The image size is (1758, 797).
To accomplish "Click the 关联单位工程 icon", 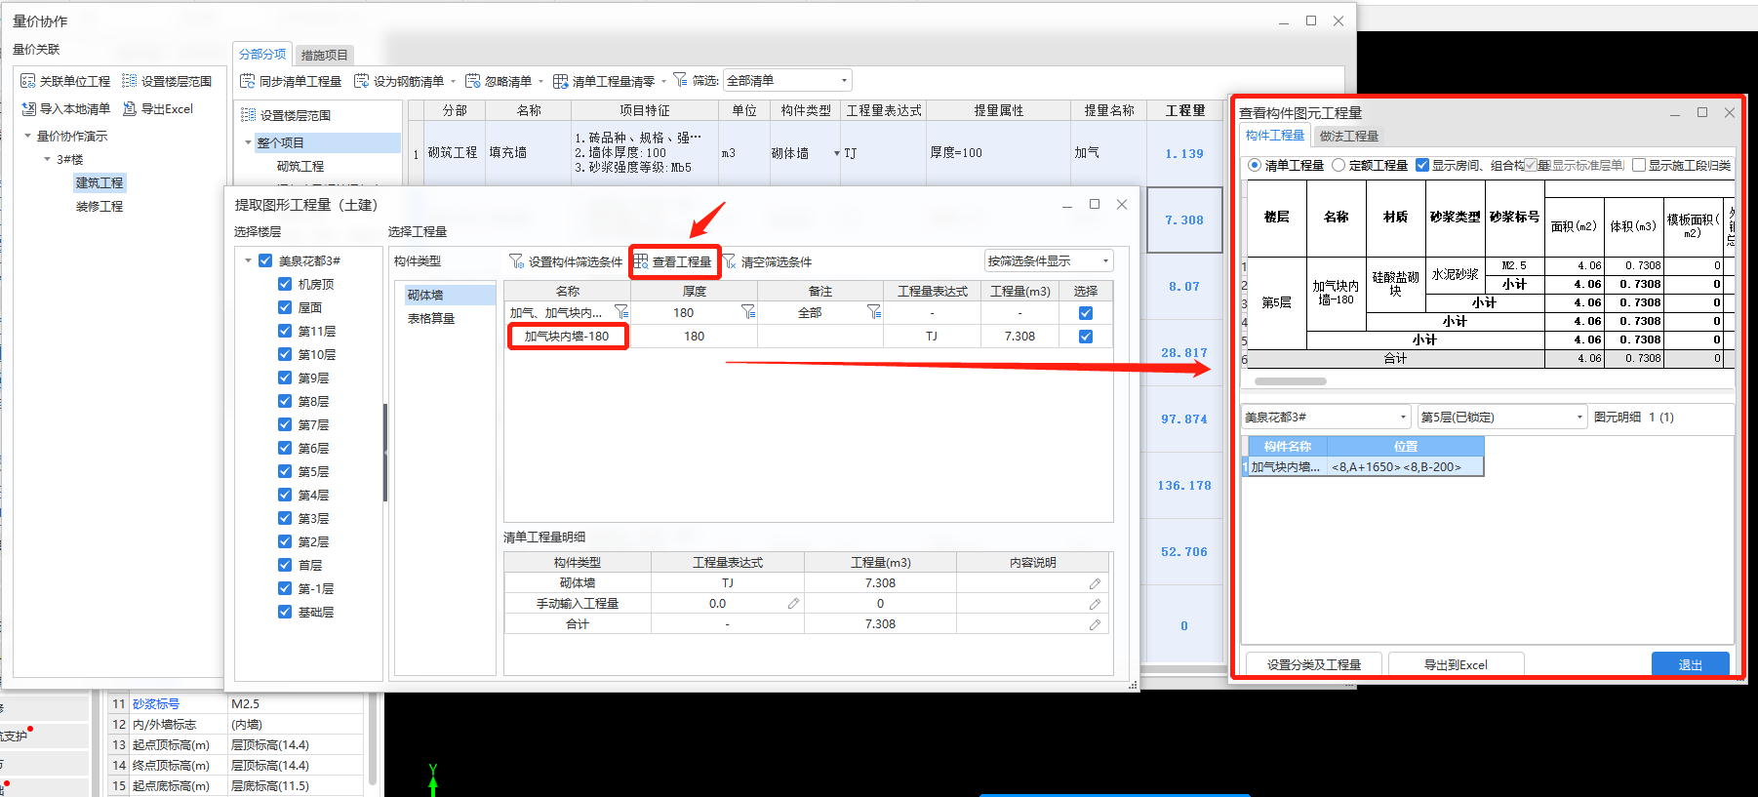I will click(28, 81).
